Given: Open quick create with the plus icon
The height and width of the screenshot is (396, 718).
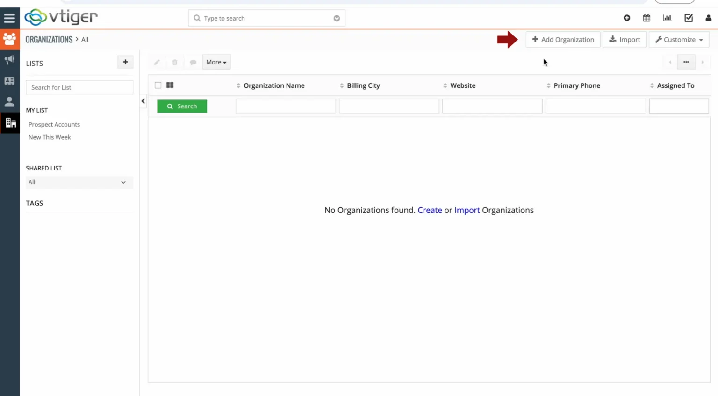Looking at the screenshot, I should [627, 18].
